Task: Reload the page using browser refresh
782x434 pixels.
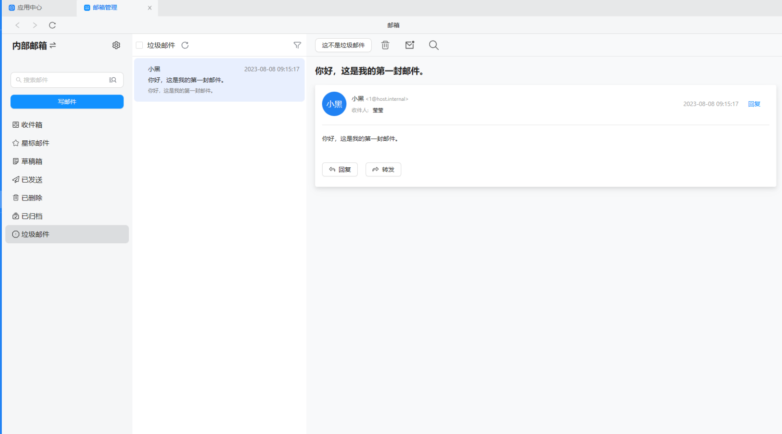Action: pos(52,25)
